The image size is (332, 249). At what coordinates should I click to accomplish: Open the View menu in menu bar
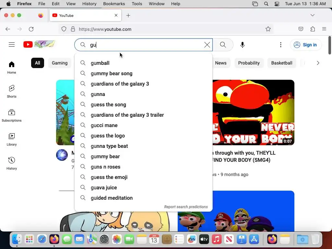pyautogui.click(x=71, y=4)
